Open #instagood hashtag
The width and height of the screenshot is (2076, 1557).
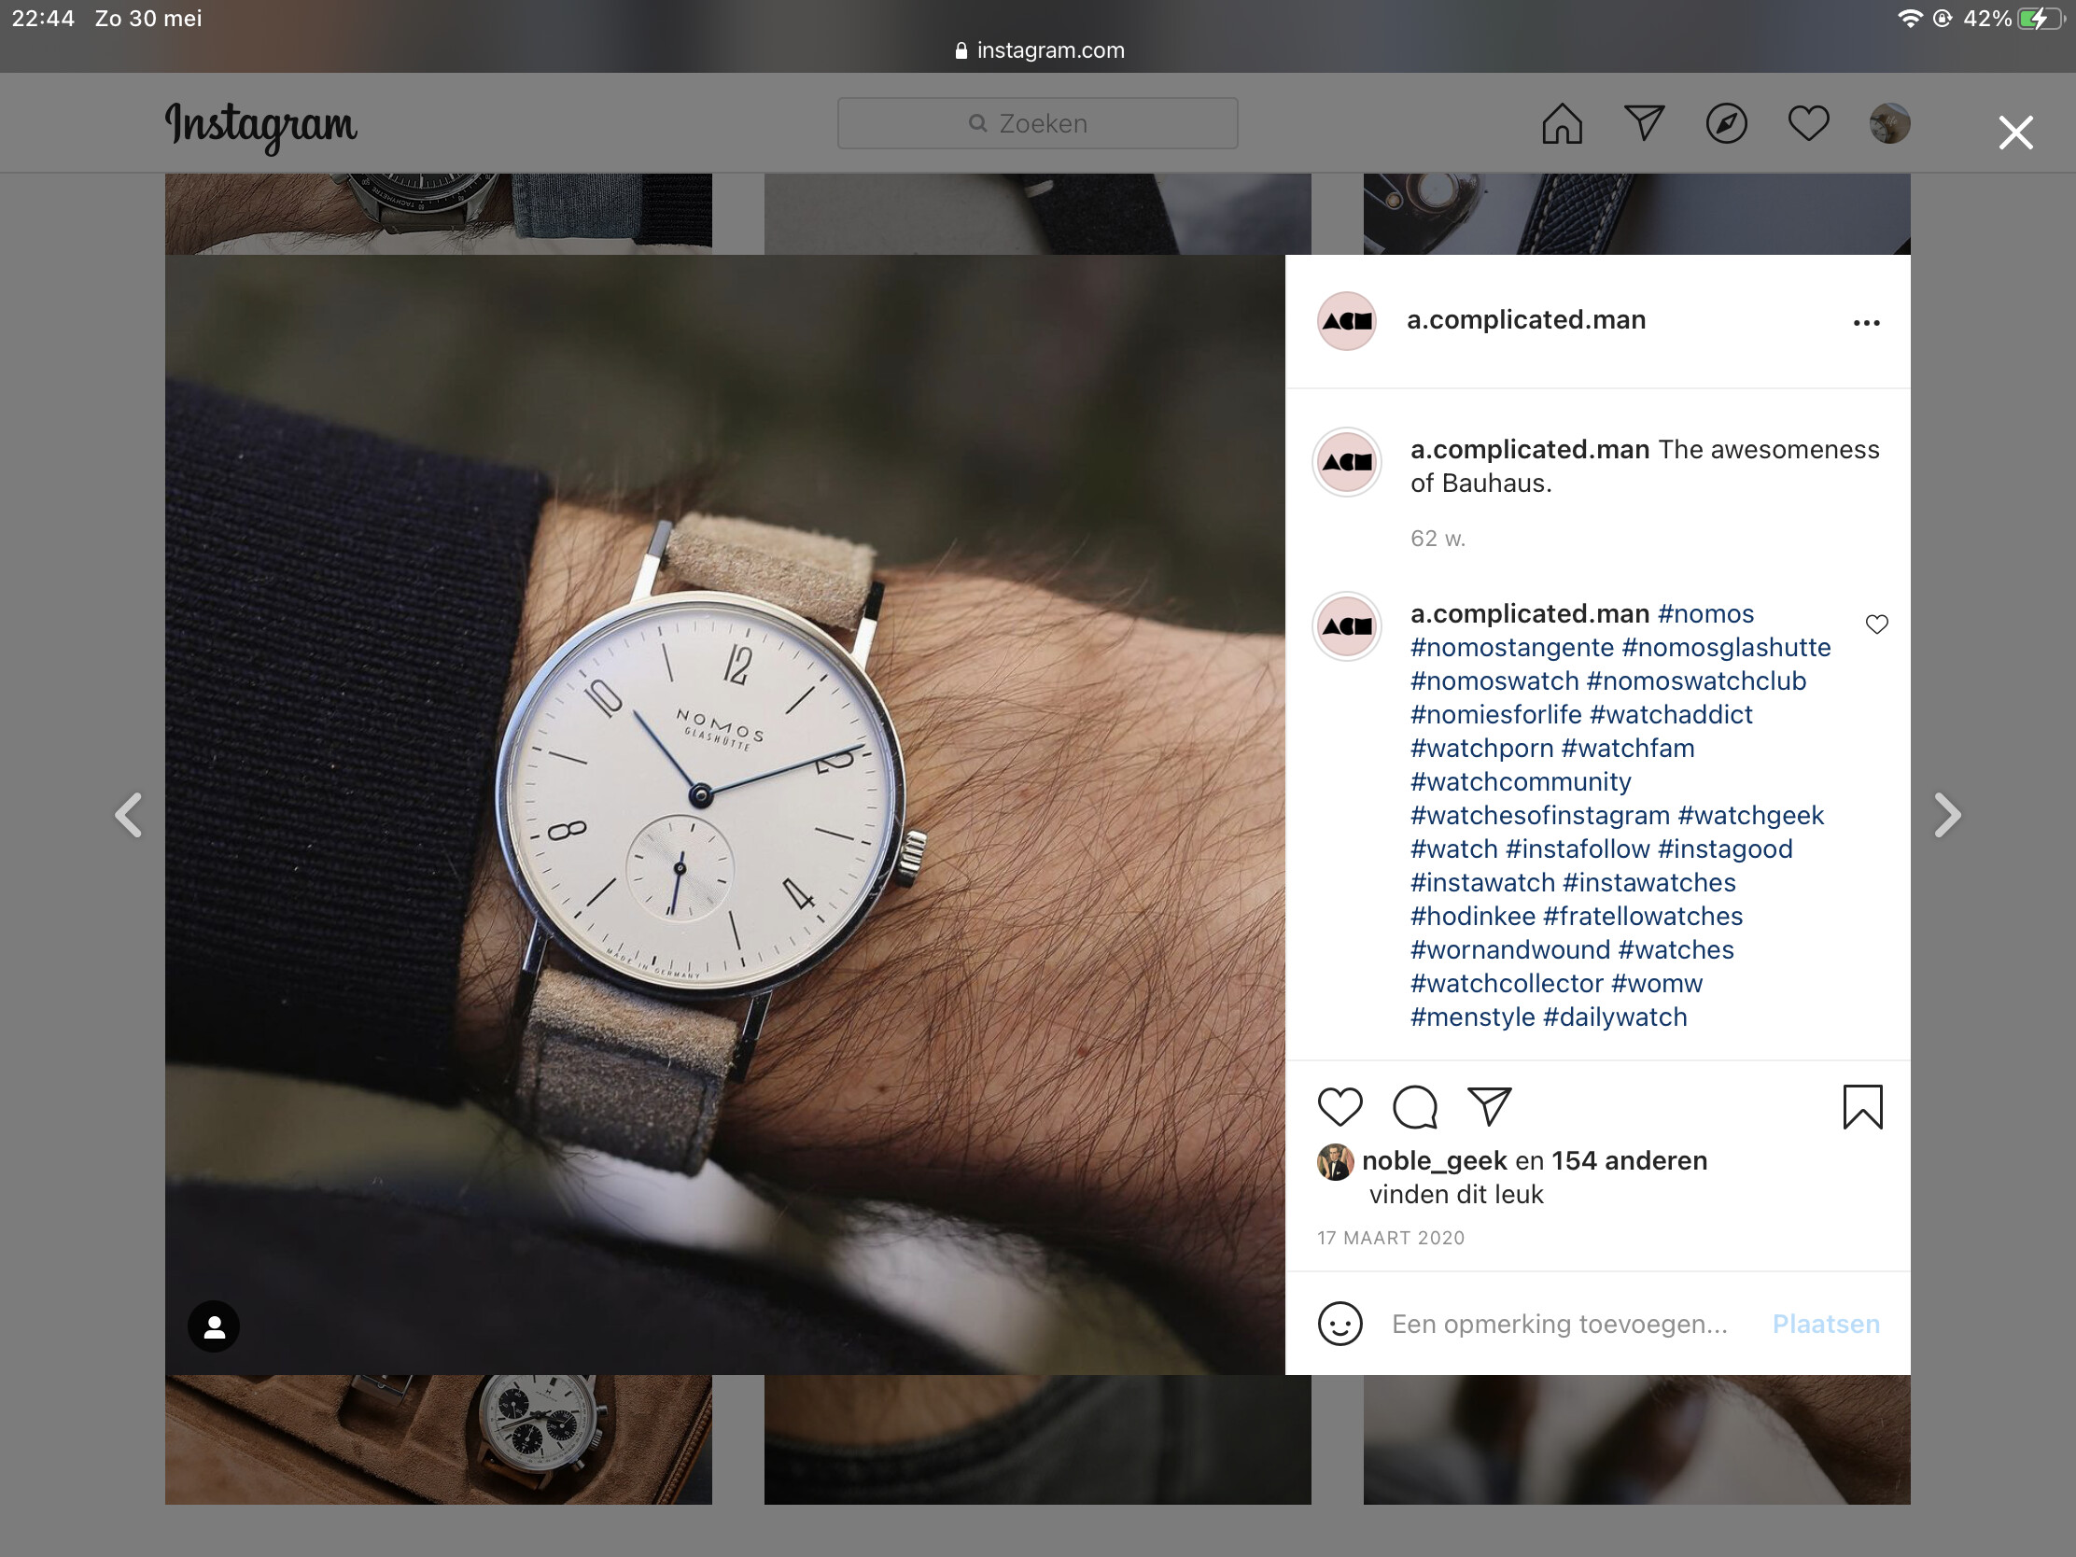click(x=1725, y=849)
